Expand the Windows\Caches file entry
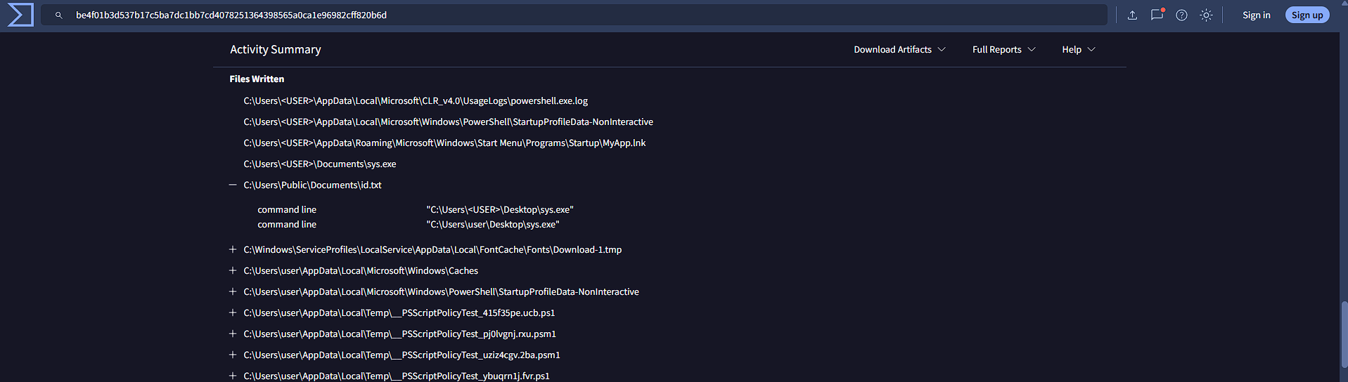 tap(233, 270)
